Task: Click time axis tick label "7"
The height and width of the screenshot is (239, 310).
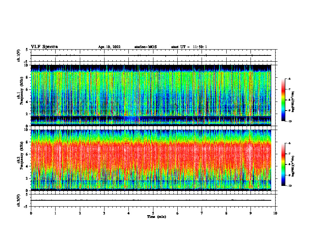Action: pos(202,213)
